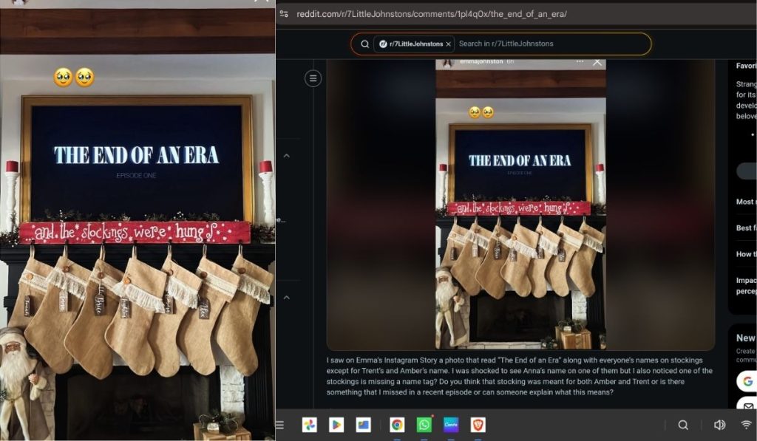Open site information icon in address bar
The image size is (757, 441).
[x=284, y=13]
